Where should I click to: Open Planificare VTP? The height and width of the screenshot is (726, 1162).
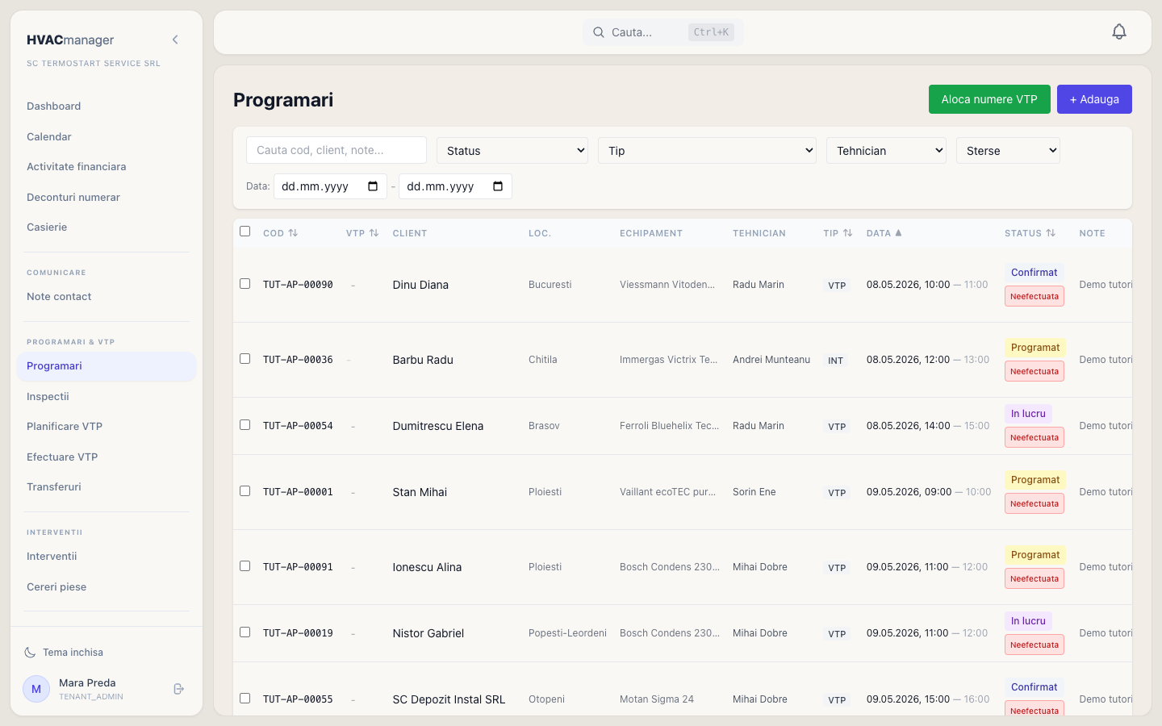[65, 427]
